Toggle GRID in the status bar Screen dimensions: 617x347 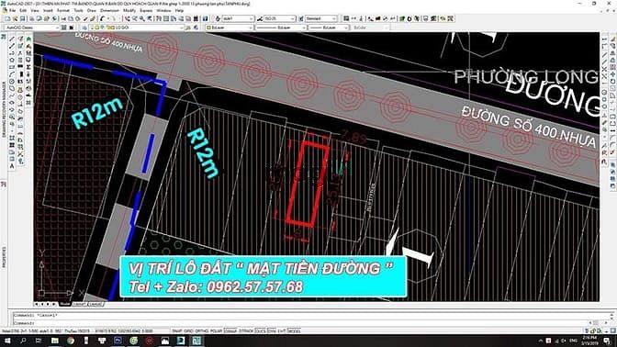pos(188,330)
